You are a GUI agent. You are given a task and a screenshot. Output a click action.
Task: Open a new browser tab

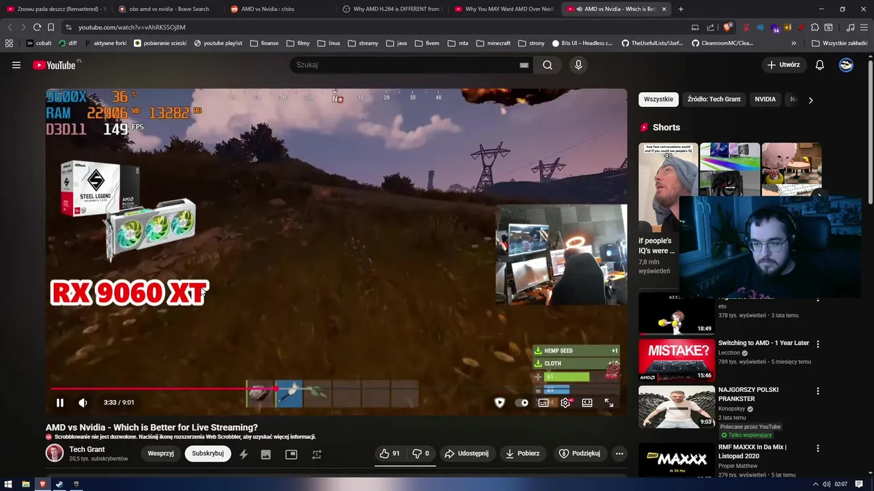pyautogui.click(x=681, y=9)
